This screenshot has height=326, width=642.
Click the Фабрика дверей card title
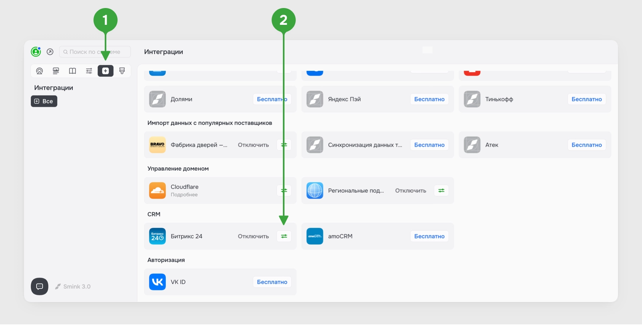click(199, 145)
